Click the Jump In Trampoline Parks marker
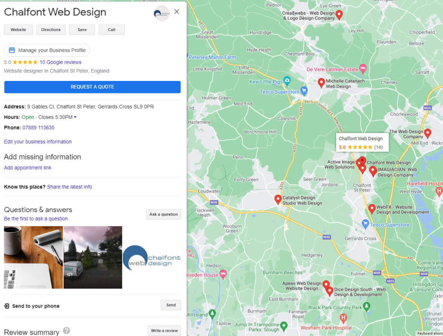 tap(284, 326)
